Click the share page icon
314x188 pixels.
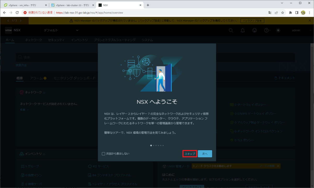pyautogui.click(x=276, y=13)
